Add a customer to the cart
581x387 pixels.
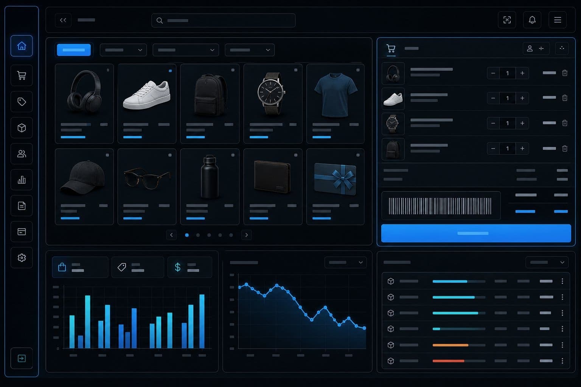point(536,48)
